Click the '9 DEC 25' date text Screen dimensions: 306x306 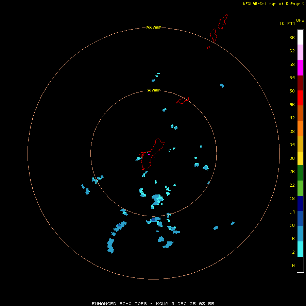(x=184, y=304)
